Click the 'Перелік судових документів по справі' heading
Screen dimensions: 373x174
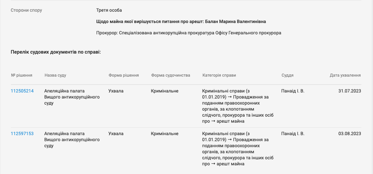56,51
